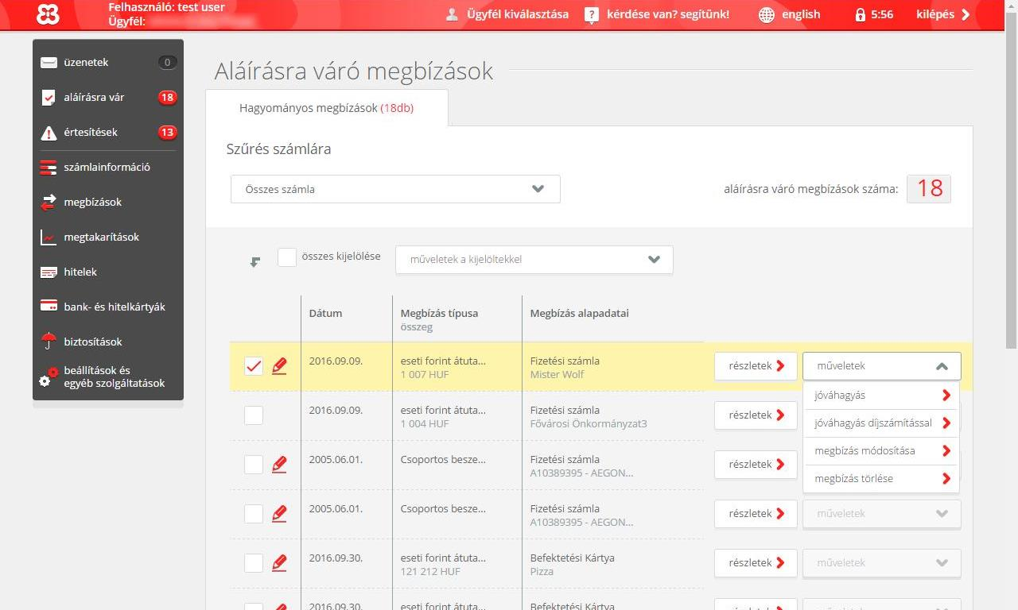Click the beállítások gear icon
The width and height of the screenshot is (1018, 610).
(49, 377)
